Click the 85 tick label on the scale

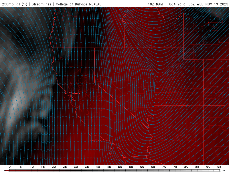click(197, 167)
